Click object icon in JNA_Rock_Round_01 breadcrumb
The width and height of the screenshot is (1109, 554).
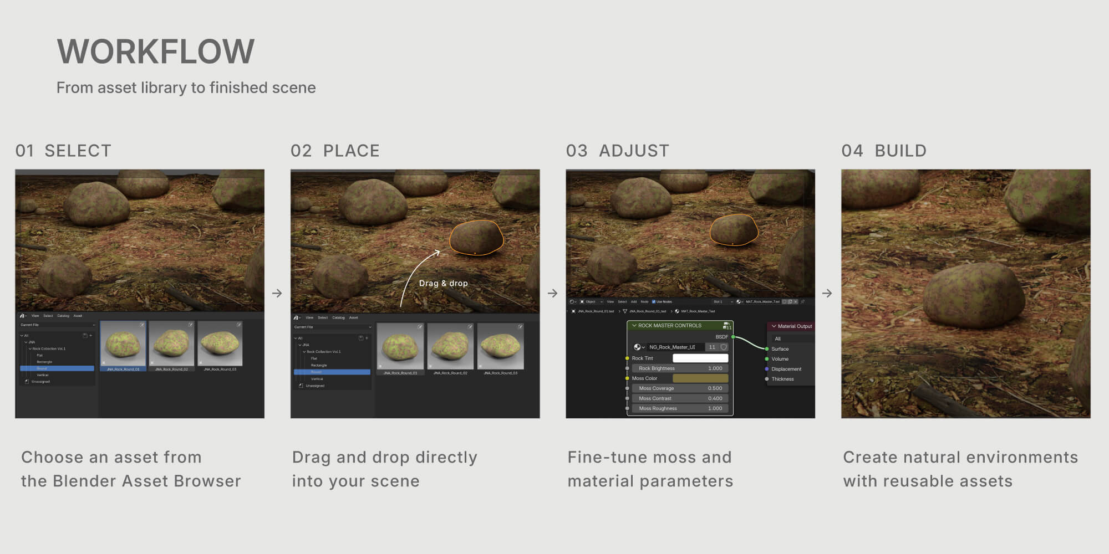point(573,311)
